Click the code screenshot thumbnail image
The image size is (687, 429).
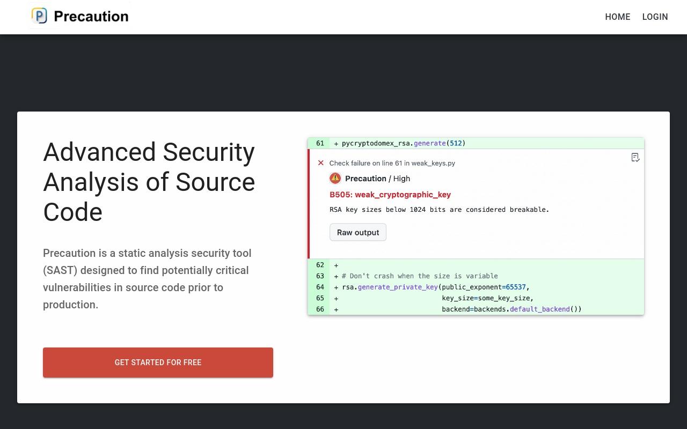(x=476, y=226)
